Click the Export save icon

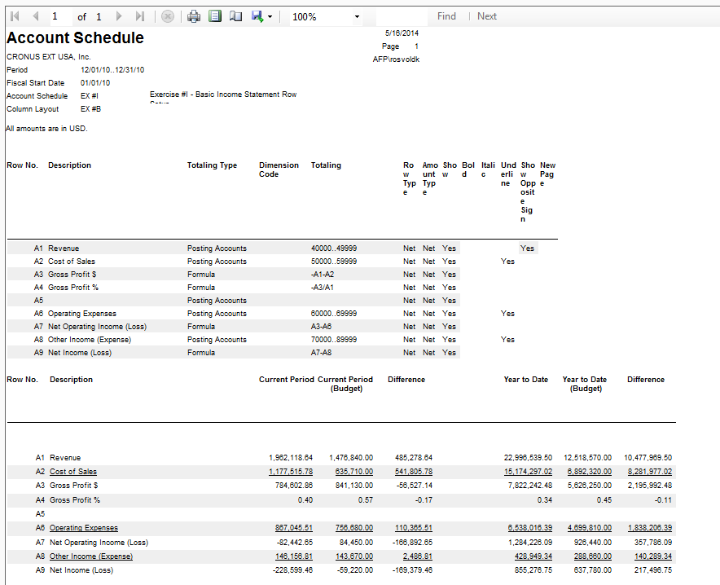click(x=257, y=16)
